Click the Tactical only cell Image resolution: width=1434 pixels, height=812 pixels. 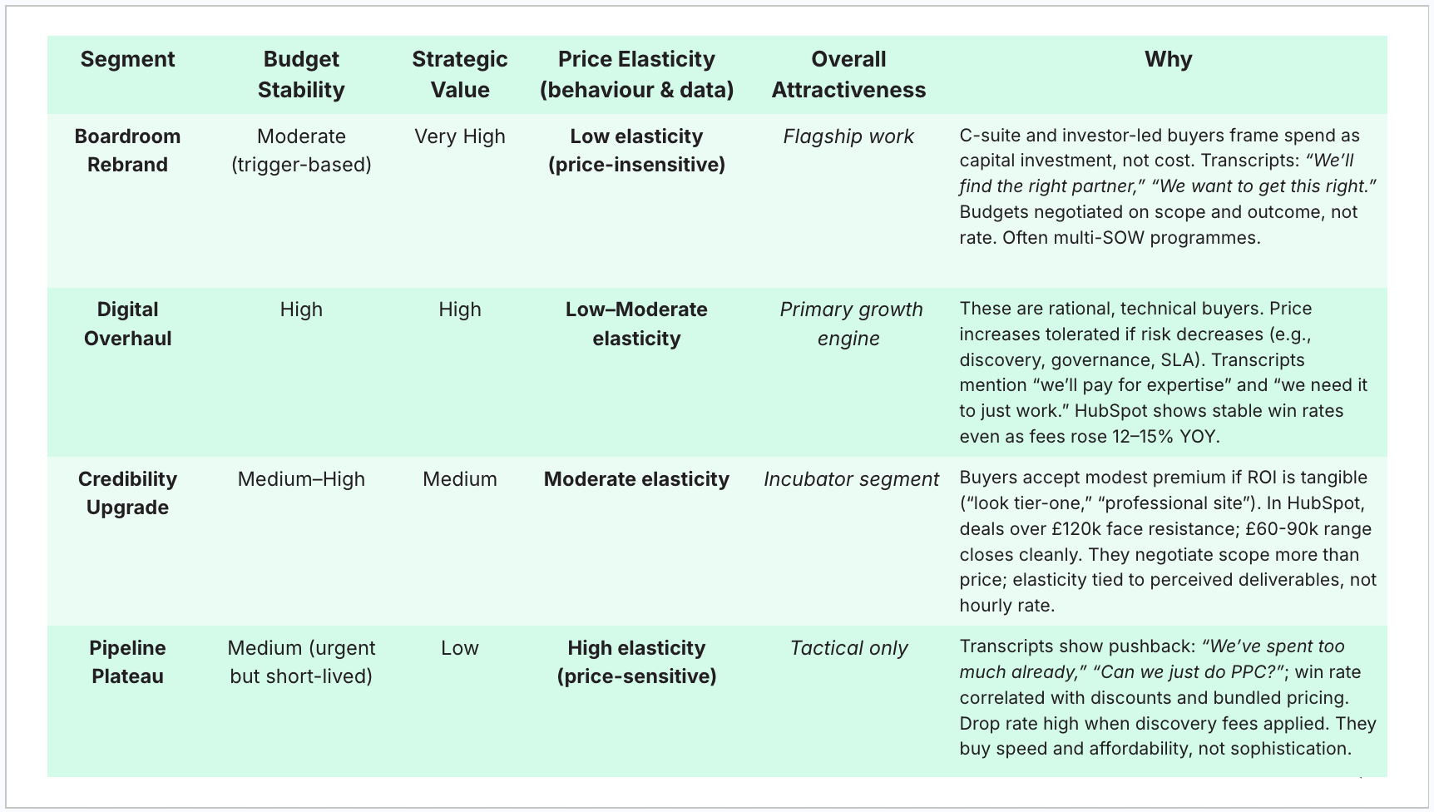[x=848, y=648]
